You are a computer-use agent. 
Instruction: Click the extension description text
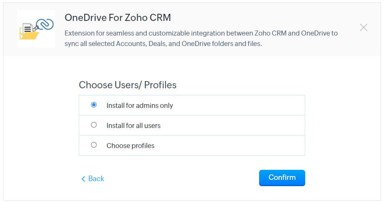(201, 38)
